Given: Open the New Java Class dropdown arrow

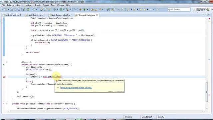Looking at the screenshot, I should coord(87,10).
